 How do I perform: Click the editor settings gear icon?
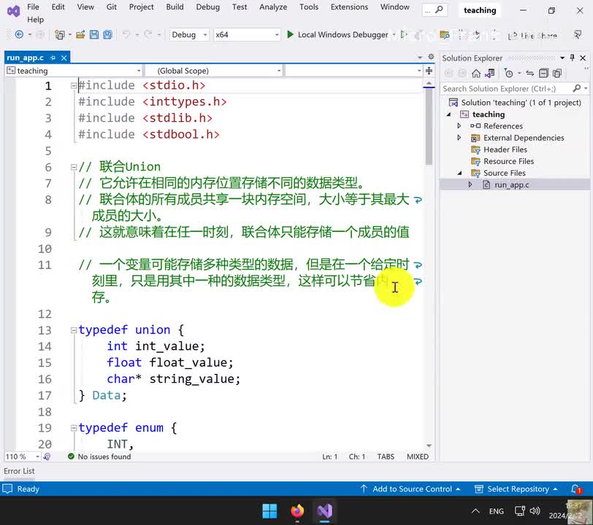(431, 57)
